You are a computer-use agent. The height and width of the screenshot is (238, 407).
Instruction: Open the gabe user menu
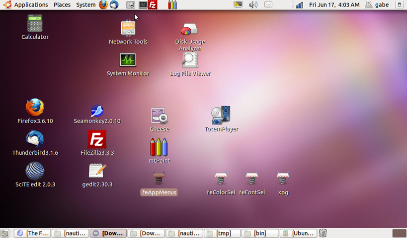377,4
